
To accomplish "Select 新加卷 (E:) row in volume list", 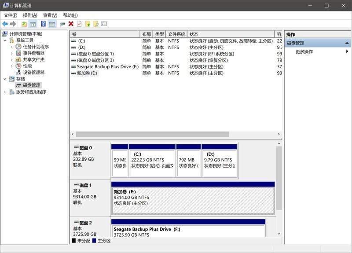I will 176,73.
